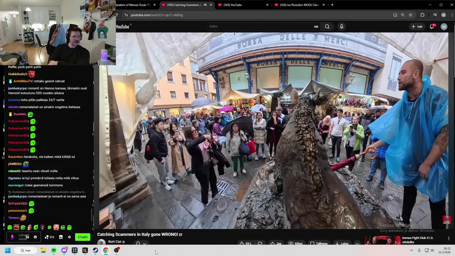Image resolution: width=455 pixels, height=256 pixels.
Task: Save video with Tallenna button
Action: (319, 244)
